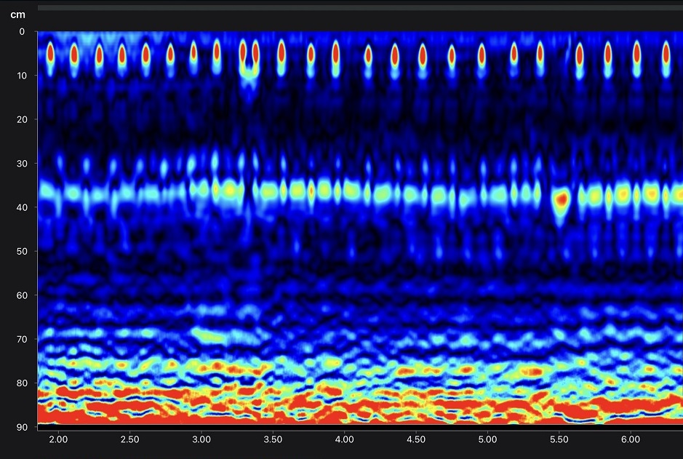
Task: Click the 70 cm depth axis label
Action: point(20,339)
